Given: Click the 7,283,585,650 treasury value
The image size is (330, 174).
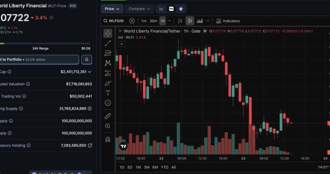Looking at the screenshot, I should coord(73,145).
